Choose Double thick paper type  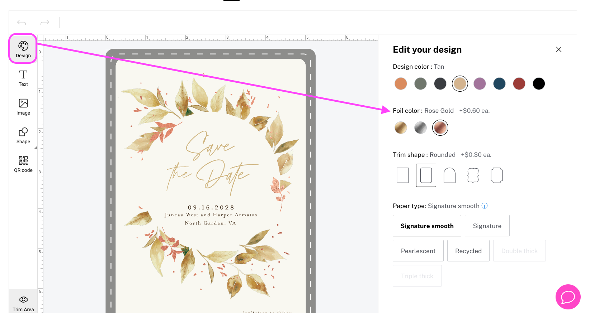(x=519, y=251)
